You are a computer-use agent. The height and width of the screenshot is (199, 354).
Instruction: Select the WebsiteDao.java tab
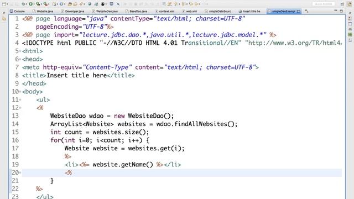click(x=105, y=11)
